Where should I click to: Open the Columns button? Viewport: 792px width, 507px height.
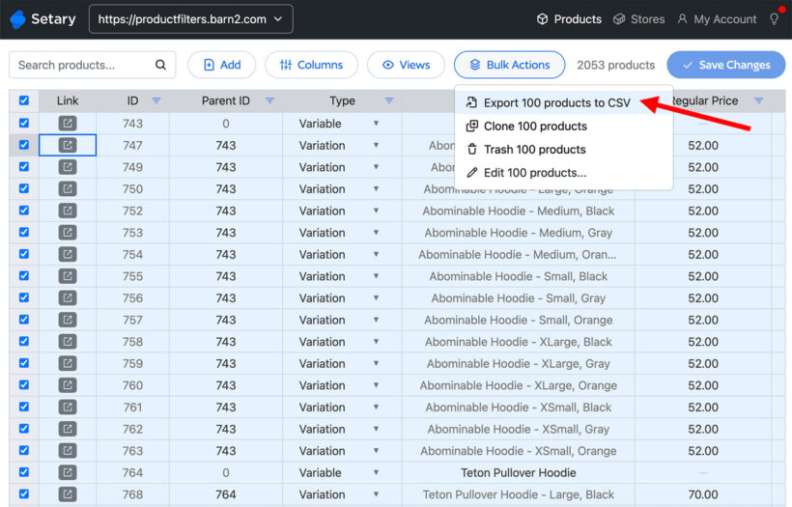coord(311,65)
